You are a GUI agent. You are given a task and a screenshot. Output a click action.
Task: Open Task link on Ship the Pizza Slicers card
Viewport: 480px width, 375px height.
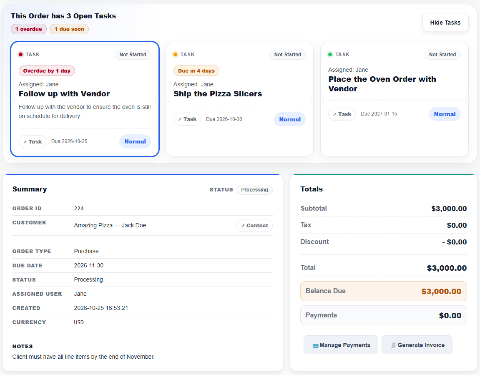pos(187,119)
